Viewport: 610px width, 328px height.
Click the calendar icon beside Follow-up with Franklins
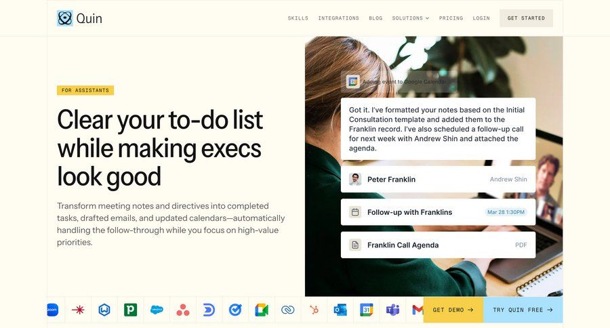tap(354, 212)
